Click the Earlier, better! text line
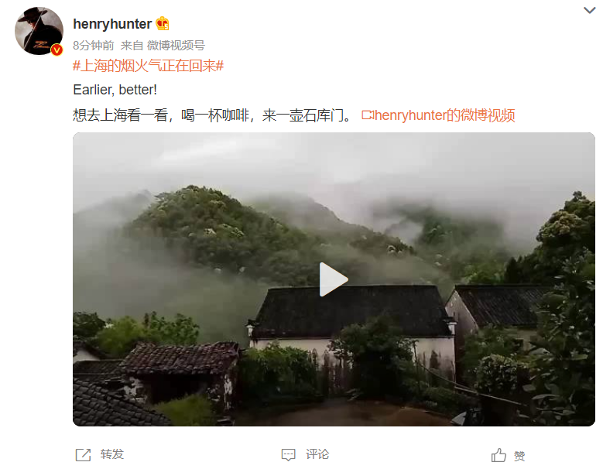 point(115,90)
